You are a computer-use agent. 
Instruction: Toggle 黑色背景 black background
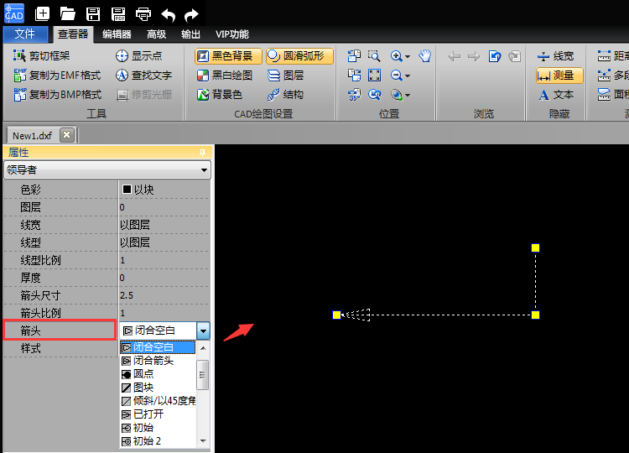click(229, 56)
